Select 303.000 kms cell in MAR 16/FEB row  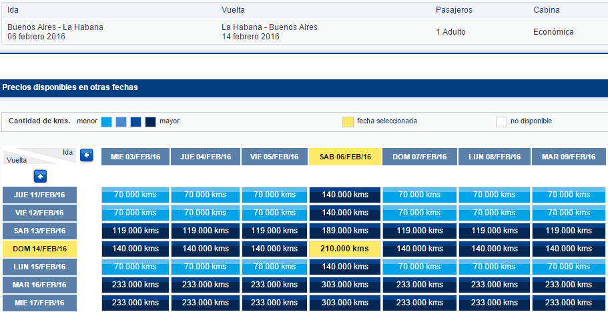(x=345, y=285)
